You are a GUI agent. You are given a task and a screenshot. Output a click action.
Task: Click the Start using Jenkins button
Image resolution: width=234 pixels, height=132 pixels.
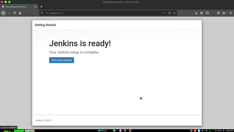point(62,60)
